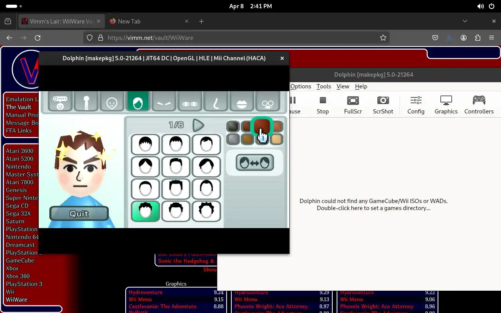
Task: Open the Firefox hamburger menu
Action: coord(492,38)
